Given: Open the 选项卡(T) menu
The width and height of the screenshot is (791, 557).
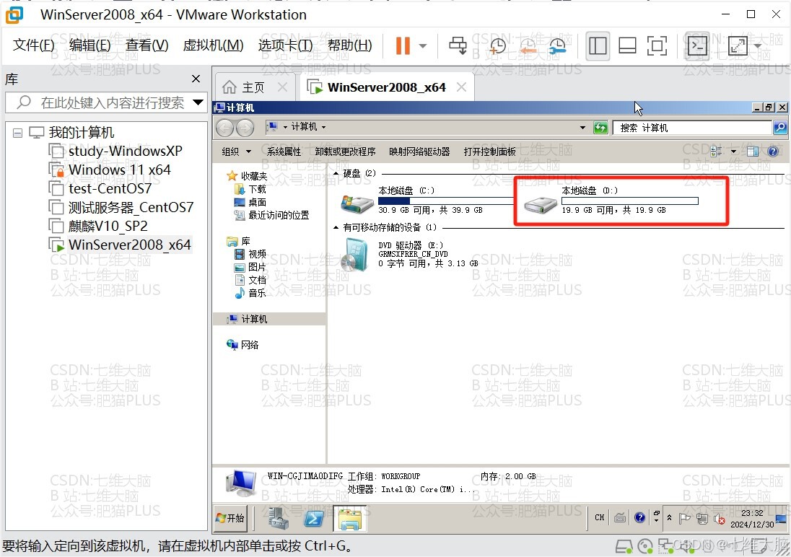Looking at the screenshot, I should click(286, 45).
